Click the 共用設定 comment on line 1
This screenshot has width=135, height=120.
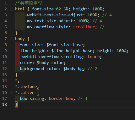point(29,3)
